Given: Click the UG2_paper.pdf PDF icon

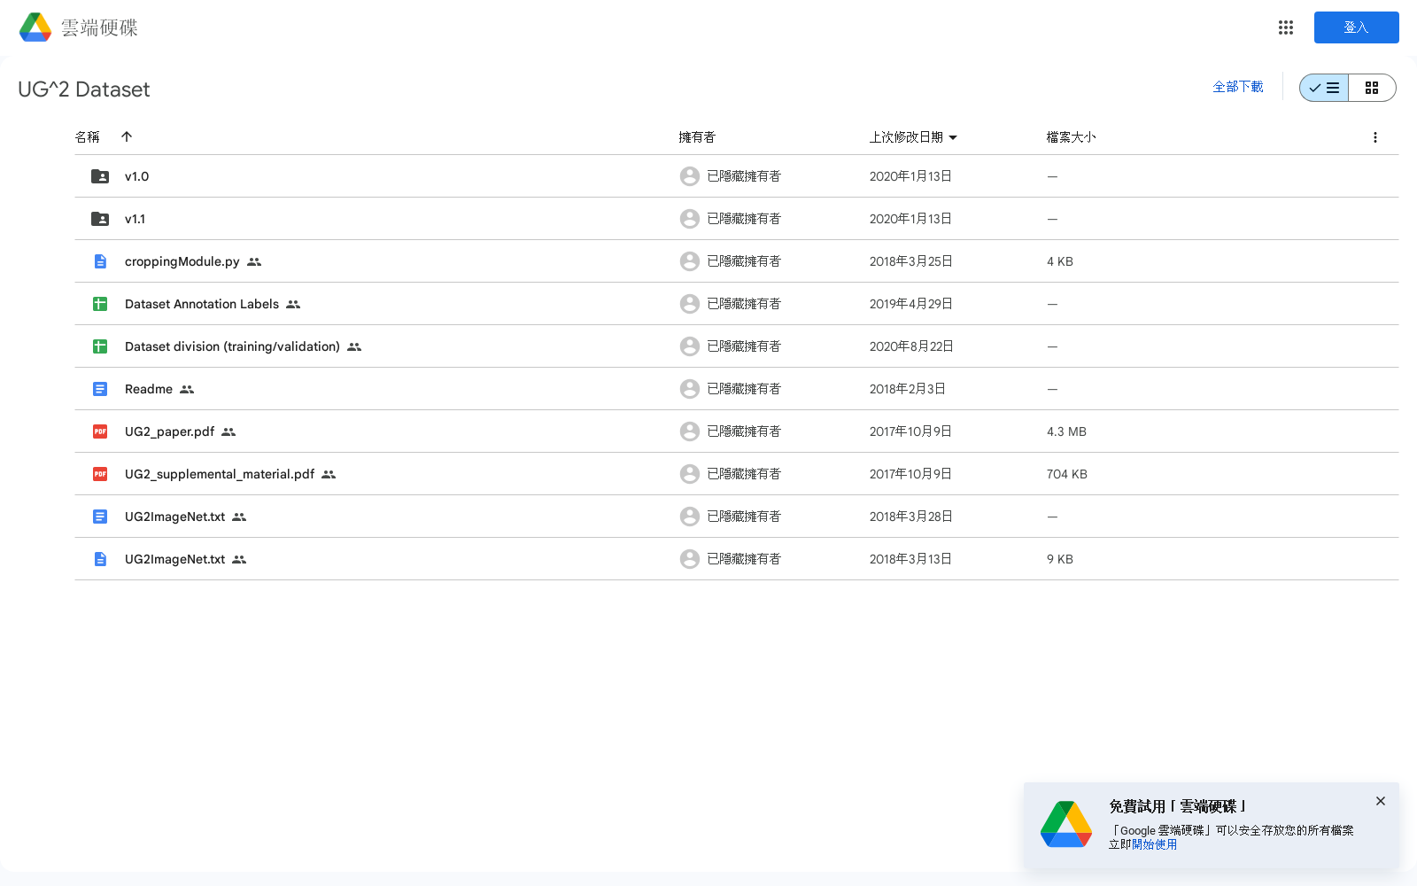Looking at the screenshot, I should point(100,431).
